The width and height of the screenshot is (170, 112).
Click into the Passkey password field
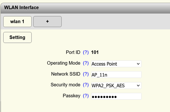tap(116, 96)
